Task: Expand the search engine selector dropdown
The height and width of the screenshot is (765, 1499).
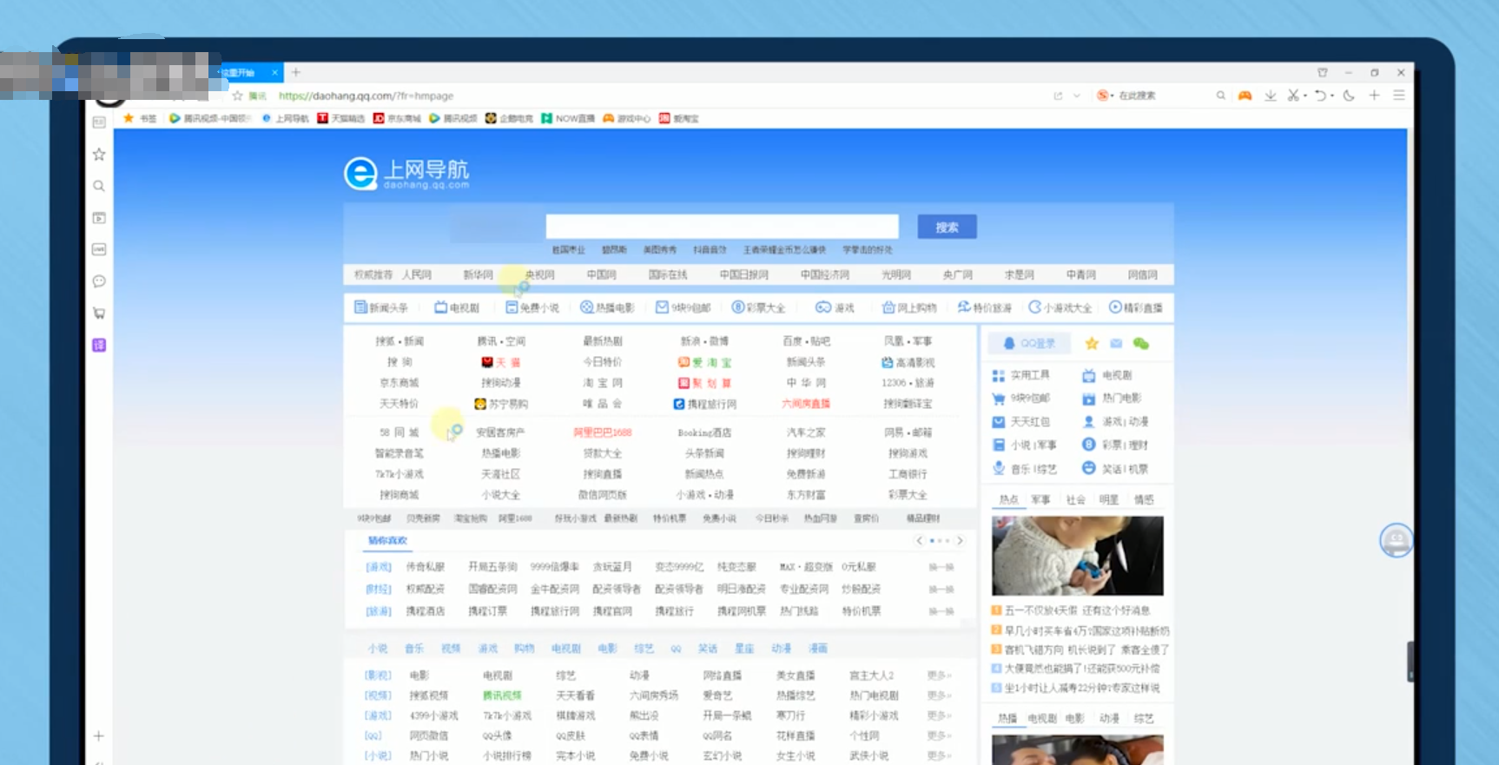Action: coord(1113,96)
